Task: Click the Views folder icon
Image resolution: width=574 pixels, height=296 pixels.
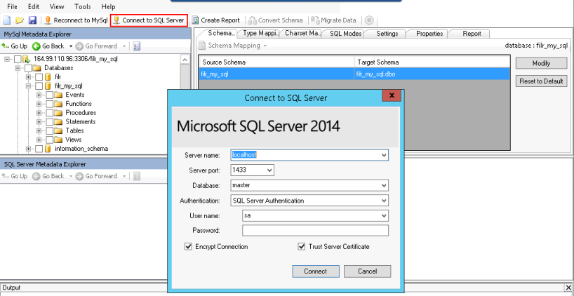Action: click(x=58, y=140)
